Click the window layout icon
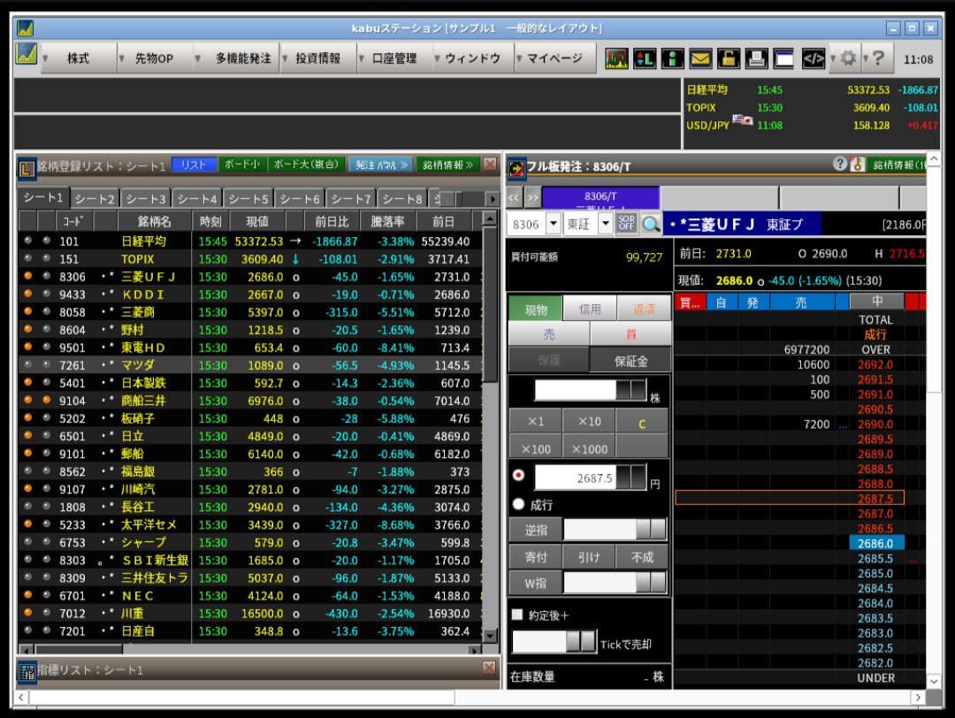 tap(783, 58)
